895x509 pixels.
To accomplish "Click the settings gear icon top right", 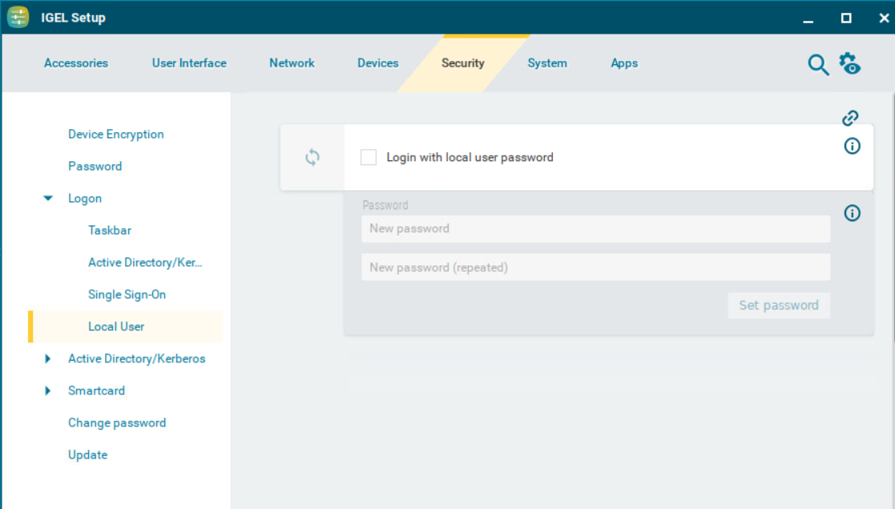I will pos(850,64).
